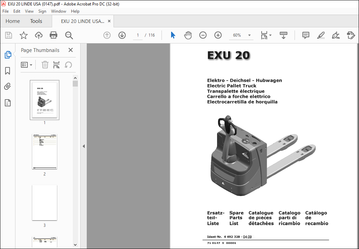Open the page fit options arrow
Screen dimensions: 359x249
[271, 35]
